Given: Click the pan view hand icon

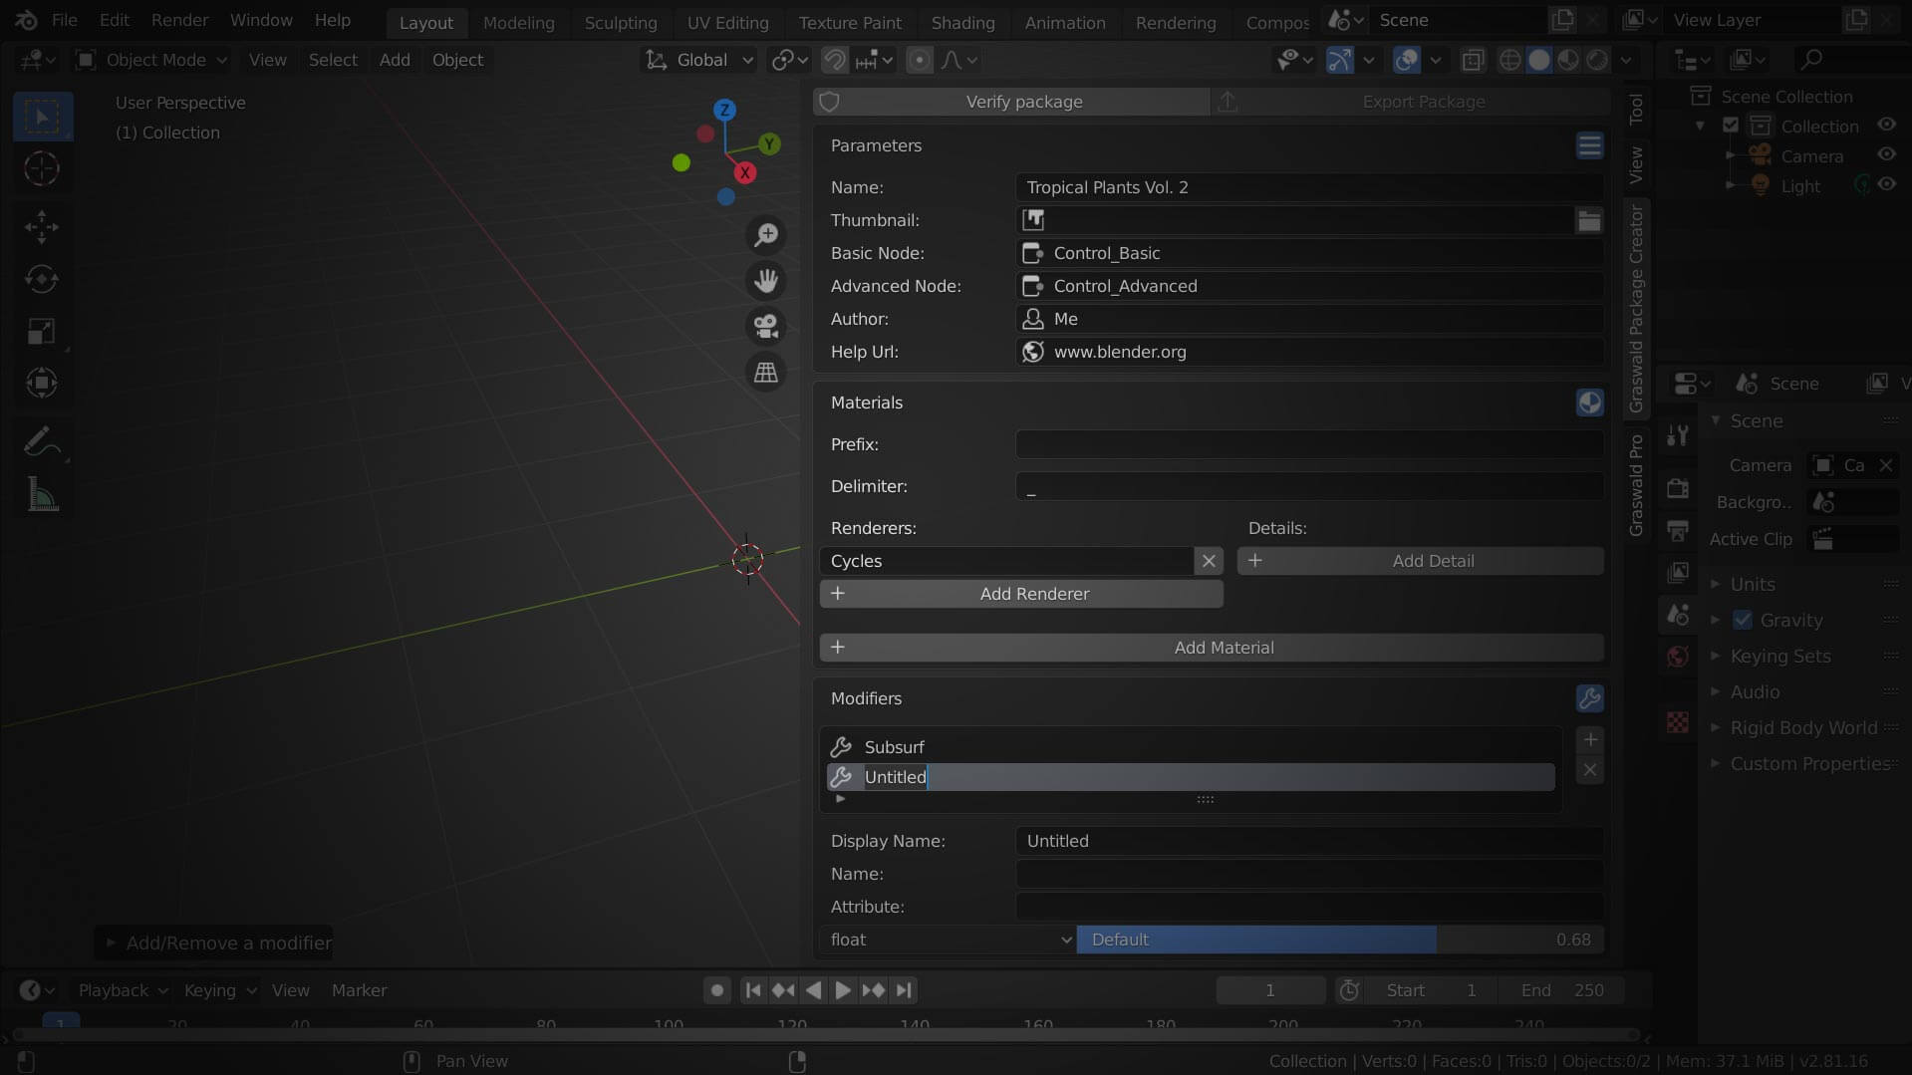Looking at the screenshot, I should [x=765, y=281].
